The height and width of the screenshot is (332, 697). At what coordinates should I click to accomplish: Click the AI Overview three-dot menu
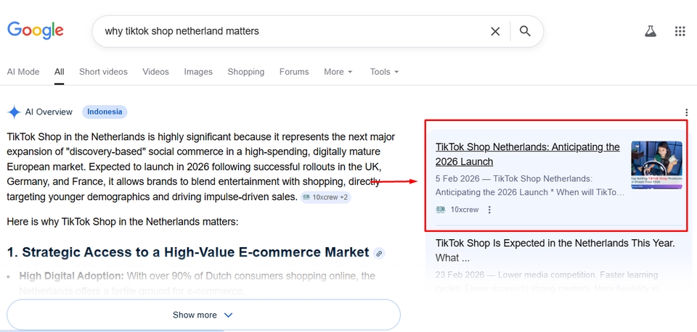tap(686, 112)
